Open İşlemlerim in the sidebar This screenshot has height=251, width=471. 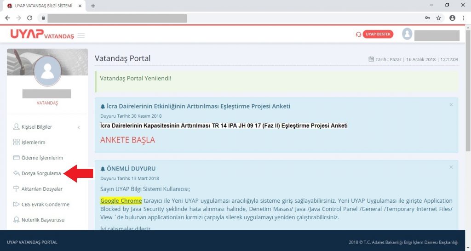pos(33,143)
